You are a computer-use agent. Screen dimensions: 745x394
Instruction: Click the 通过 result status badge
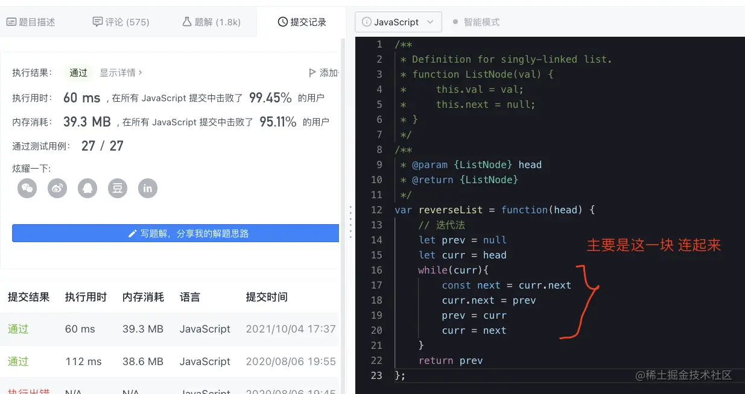click(x=78, y=73)
